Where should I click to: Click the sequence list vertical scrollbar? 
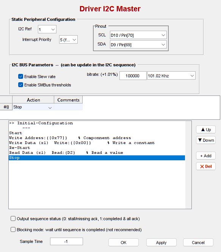[x=188, y=165]
